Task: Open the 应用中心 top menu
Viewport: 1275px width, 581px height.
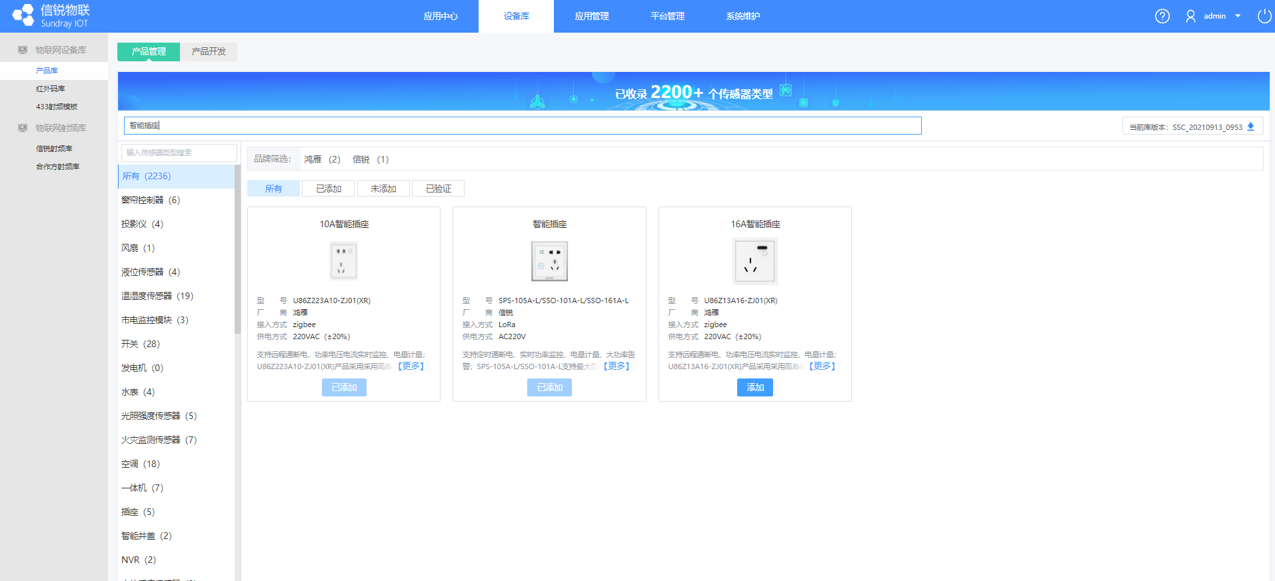Action: pos(441,16)
